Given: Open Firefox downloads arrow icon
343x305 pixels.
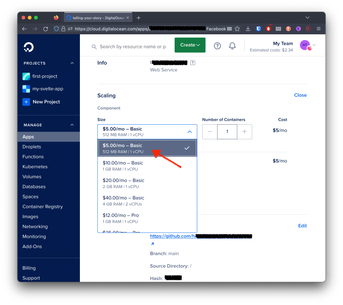Looking at the screenshot, I should [248, 29].
